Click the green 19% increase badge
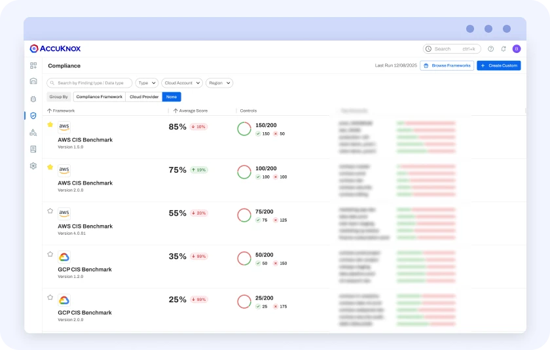Screen dimensions: 550x350 tap(199, 170)
